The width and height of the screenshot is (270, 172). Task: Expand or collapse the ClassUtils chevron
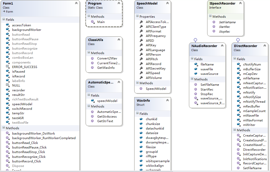(x=119, y=40)
